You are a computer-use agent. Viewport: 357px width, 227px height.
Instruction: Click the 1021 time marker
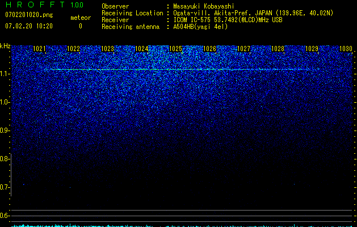pos(39,49)
